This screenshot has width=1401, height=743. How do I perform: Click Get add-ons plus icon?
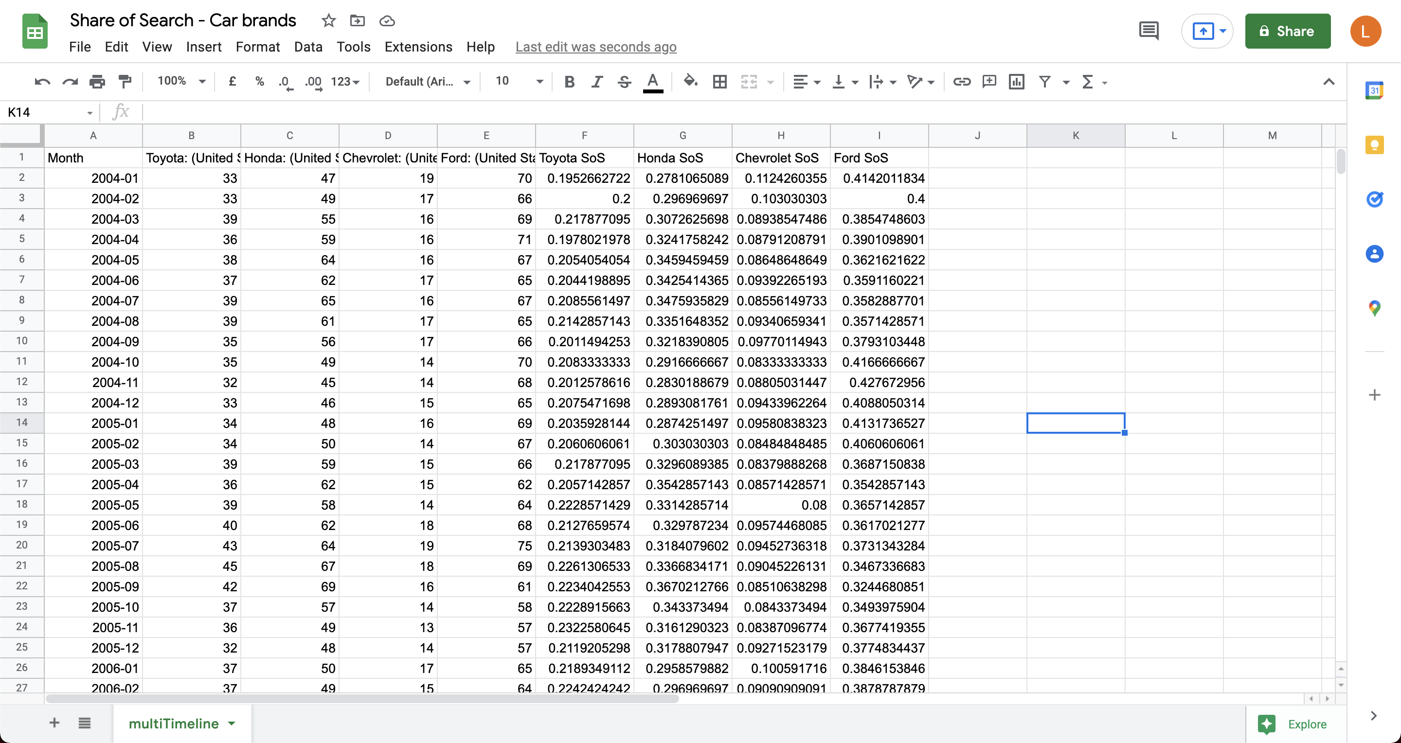tap(1374, 395)
